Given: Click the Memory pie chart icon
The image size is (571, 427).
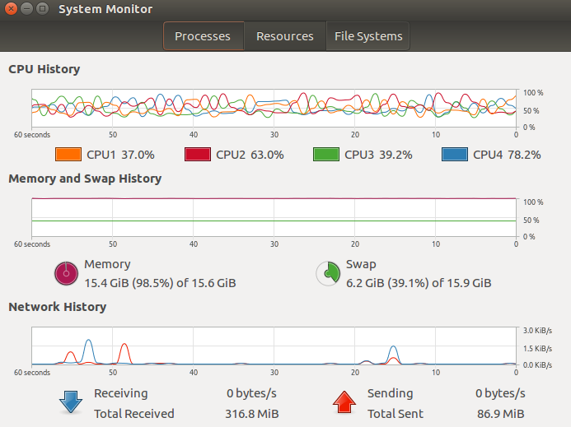Looking at the screenshot, I should coord(66,273).
